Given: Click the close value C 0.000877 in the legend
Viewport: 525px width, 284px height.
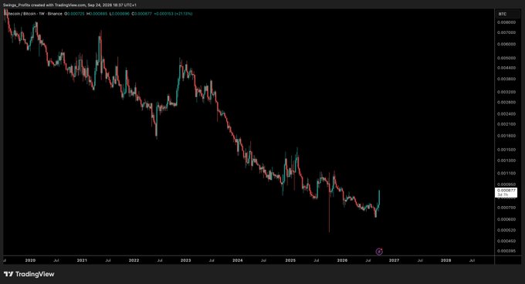Looking at the screenshot, I should (x=141, y=14).
